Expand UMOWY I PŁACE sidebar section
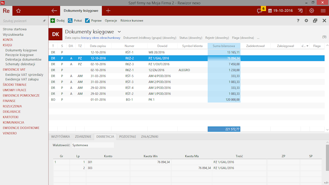The height and width of the screenshot is (185, 329). click(x=14, y=90)
